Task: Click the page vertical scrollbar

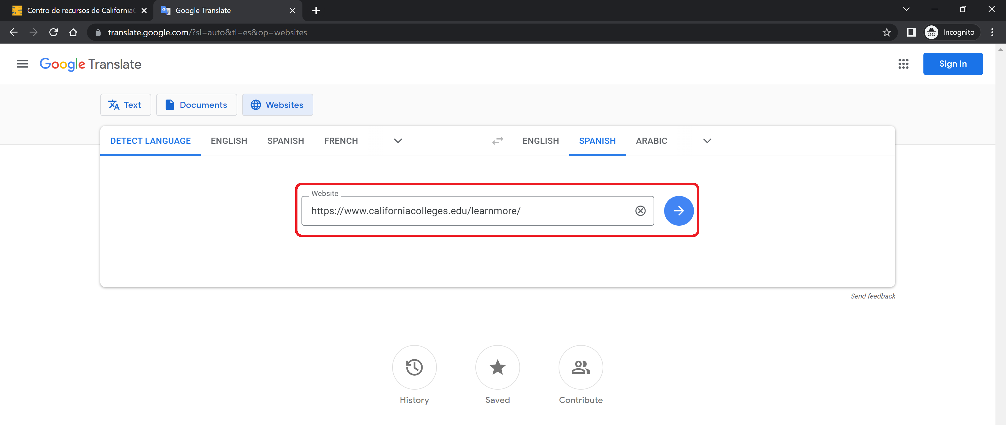Action: (x=1000, y=234)
